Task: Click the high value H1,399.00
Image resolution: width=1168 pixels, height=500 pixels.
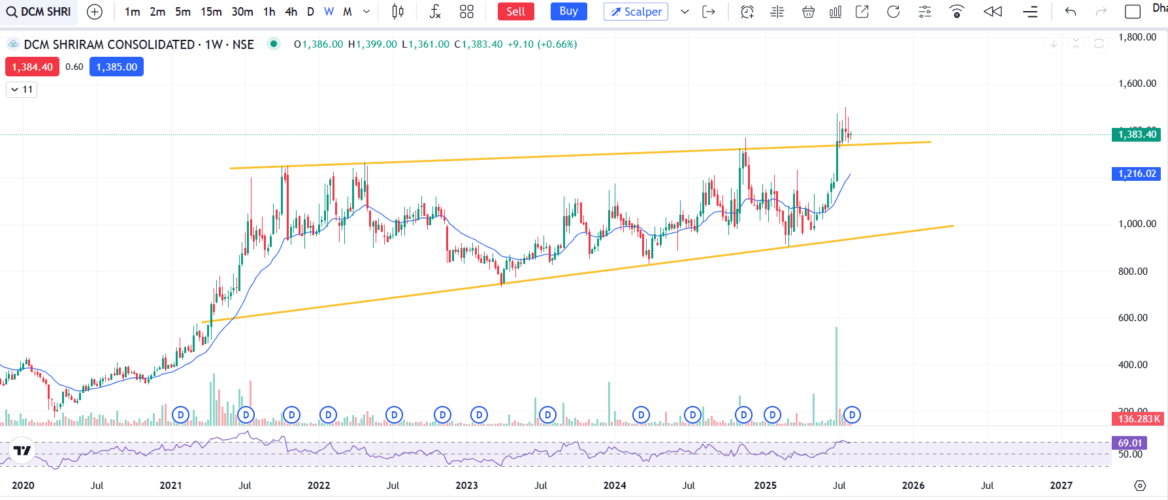Action: [372, 44]
